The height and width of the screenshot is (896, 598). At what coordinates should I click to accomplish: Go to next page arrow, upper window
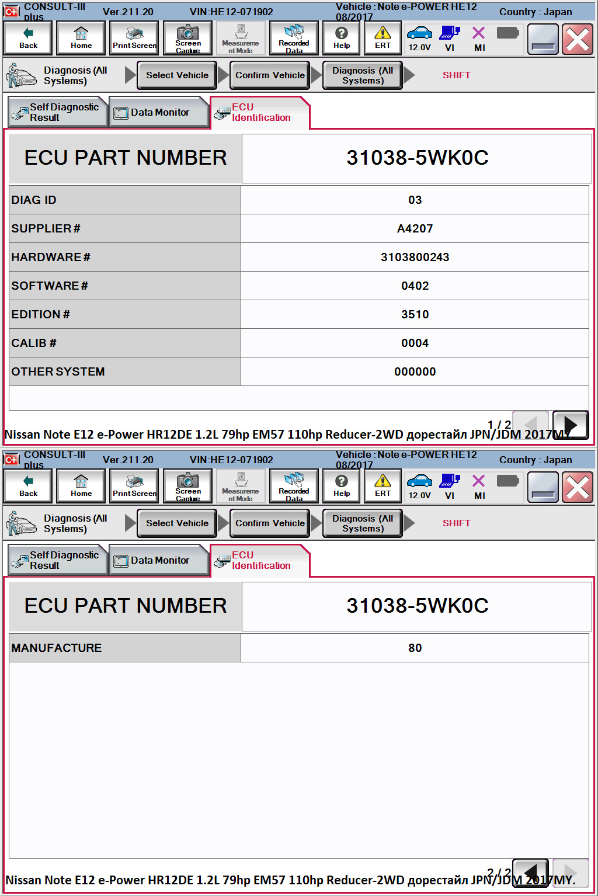571,425
